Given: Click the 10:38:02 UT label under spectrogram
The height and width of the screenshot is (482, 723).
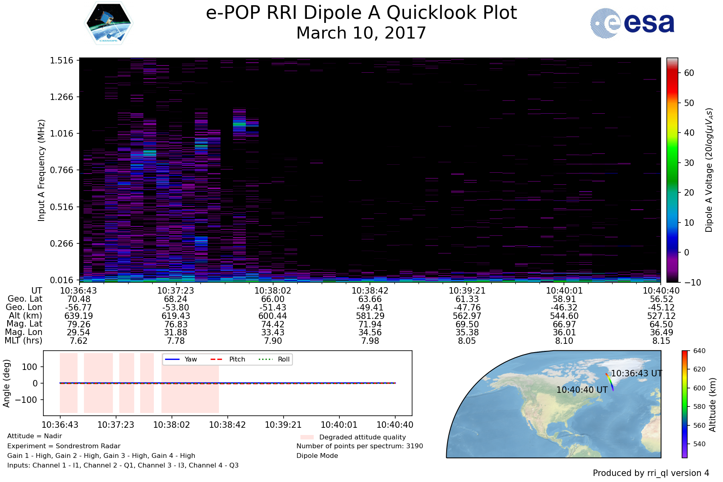Looking at the screenshot, I should [x=273, y=290].
